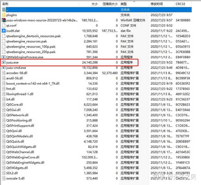Click the SDL2.dll file icon

[4, 173]
